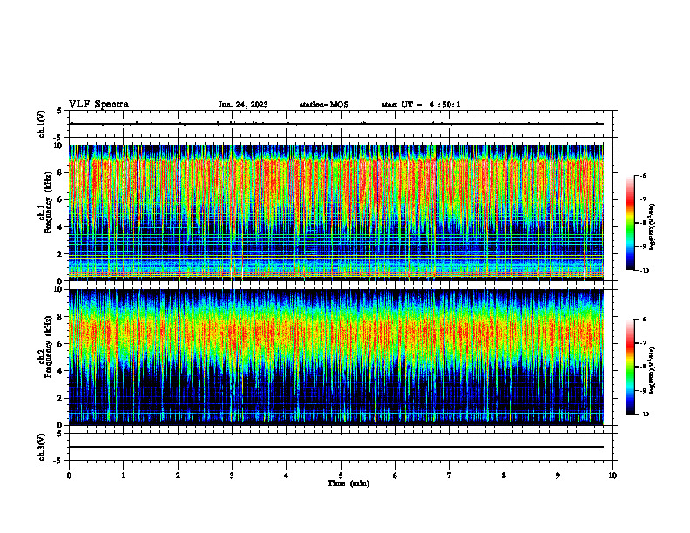Click the '4' kHz tick on ch.2 spectrogram axis
The width and height of the screenshot is (690, 533).
pos(61,371)
